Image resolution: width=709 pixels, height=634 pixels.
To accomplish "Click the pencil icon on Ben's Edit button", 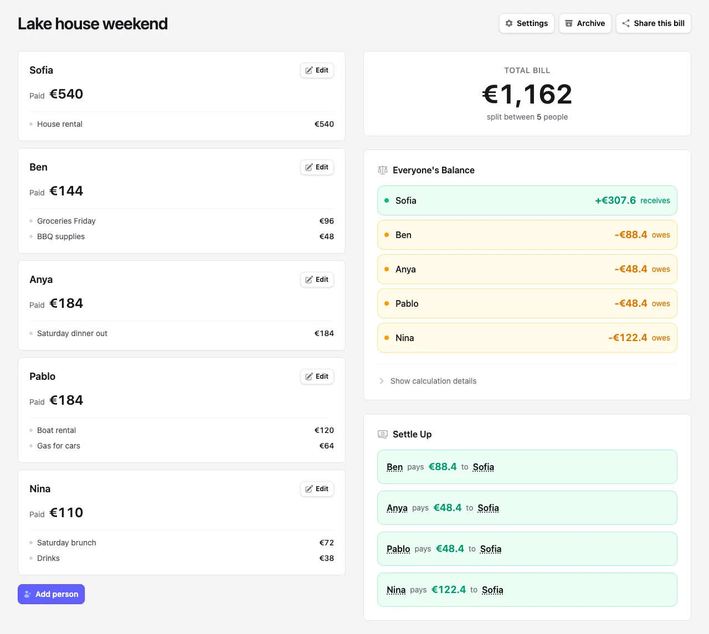I will (309, 167).
